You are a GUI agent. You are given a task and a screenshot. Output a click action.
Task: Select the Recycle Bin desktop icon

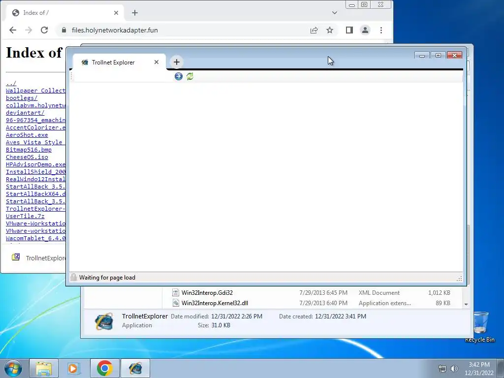point(479,327)
